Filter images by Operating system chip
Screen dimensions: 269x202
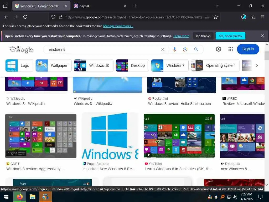click(215, 65)
